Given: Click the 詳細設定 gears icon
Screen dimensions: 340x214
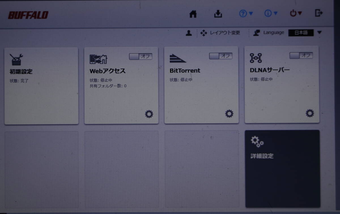Looking at the screenshot, I should pos(257,142).
